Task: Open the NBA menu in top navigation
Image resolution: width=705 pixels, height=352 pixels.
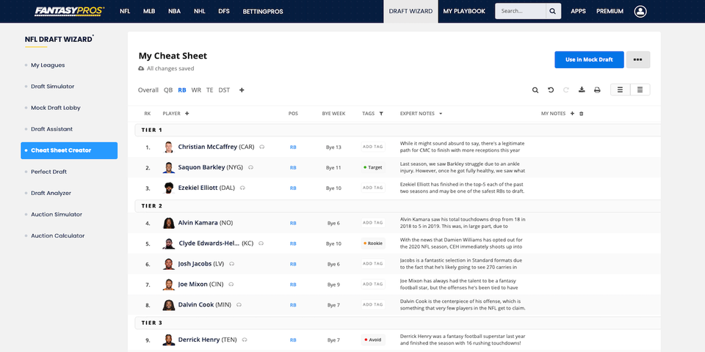Action: [175, 11]
